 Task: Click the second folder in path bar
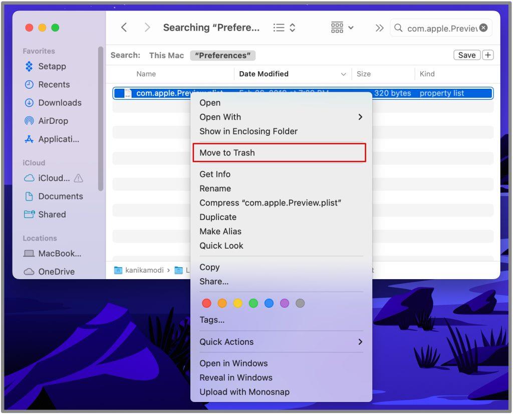click(x=179, y=270)
